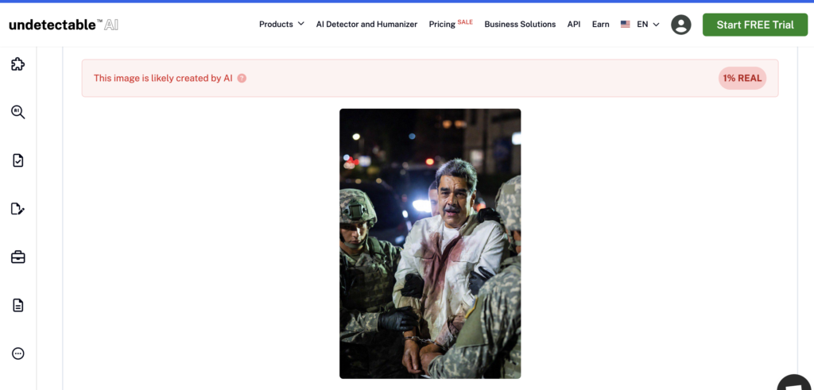Screen dimensions: 814x390
Task: Click the analyzed image of the man
Action: (x=430, y=243)
